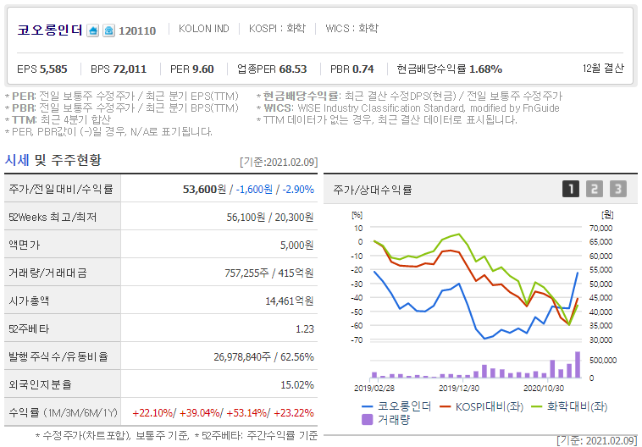Select the 현금배당수익률 1.68% value

[450, 69]
